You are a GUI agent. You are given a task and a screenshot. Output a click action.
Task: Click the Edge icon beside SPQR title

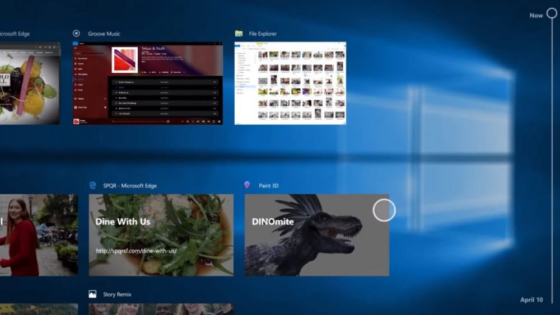[x=93, y=185]
